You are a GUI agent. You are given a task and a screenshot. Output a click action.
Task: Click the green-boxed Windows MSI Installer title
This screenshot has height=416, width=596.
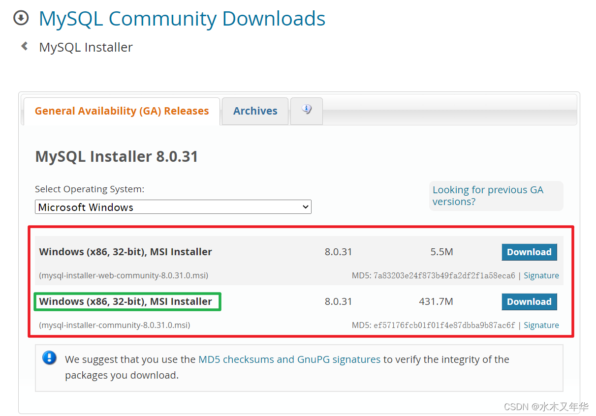tap(125, 301)
